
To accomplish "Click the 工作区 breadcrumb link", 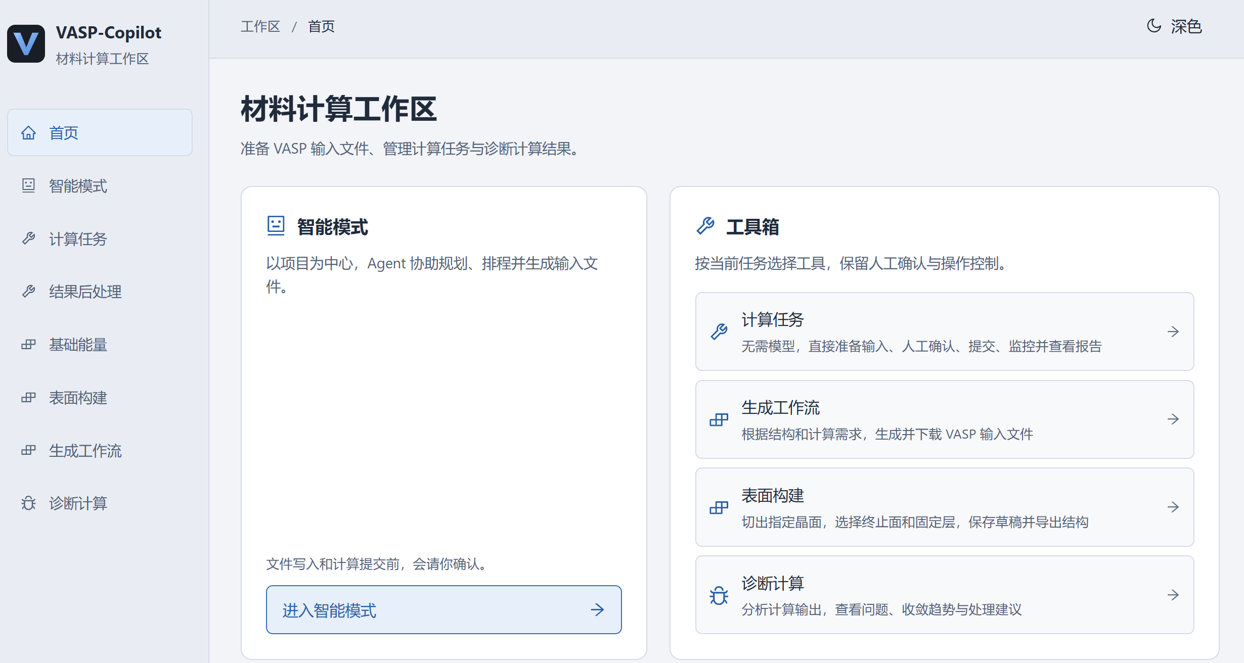I will [x=260, y=26].
